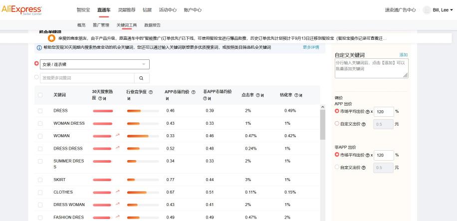Click help icon beside 非APP 市场平均出价

tap(368, 156)
